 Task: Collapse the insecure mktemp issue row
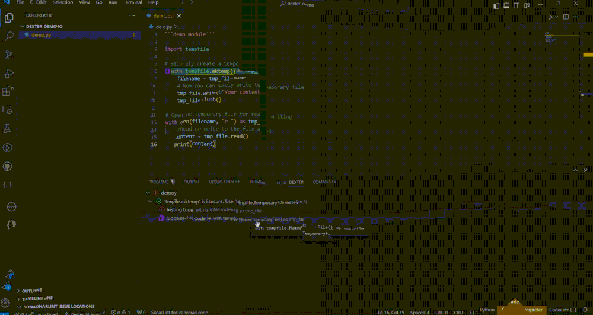coord(151,202)
